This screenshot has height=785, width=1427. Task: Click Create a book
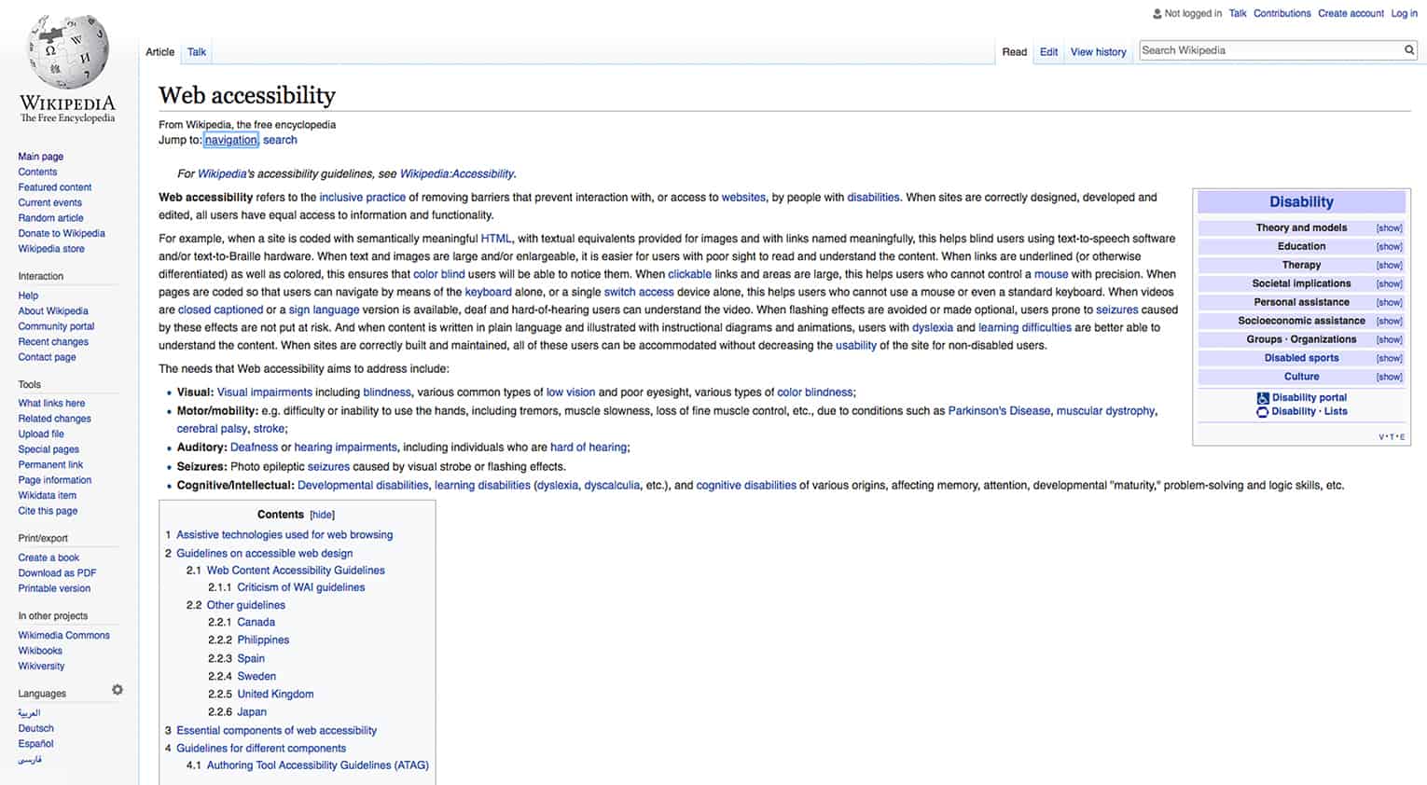pyautogui.click(x=48, y=558)
